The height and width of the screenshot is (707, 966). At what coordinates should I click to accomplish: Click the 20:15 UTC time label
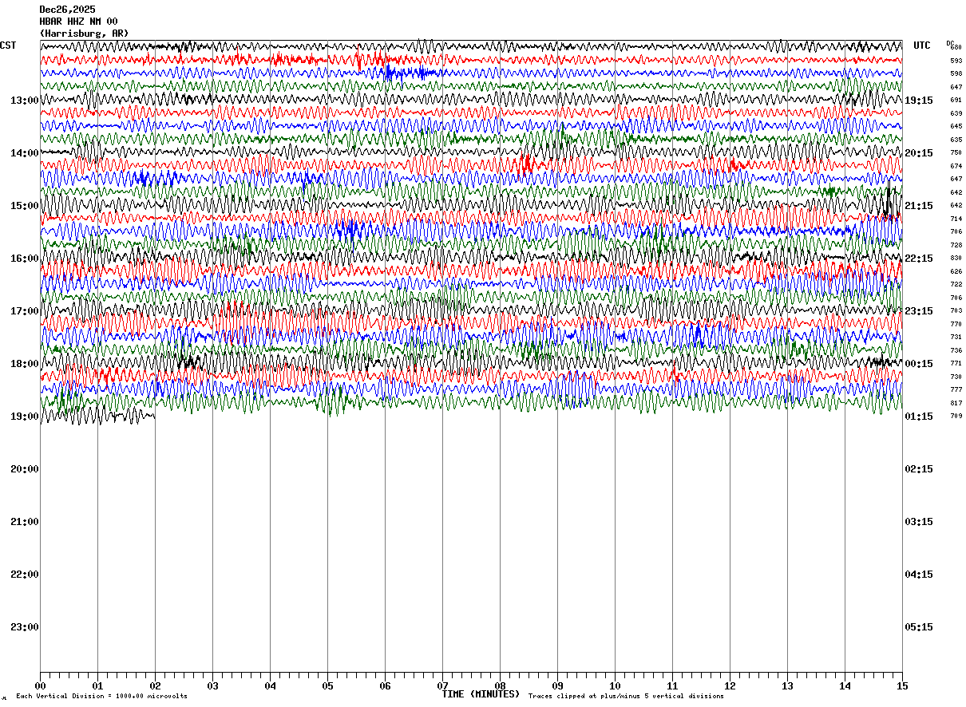920,153
